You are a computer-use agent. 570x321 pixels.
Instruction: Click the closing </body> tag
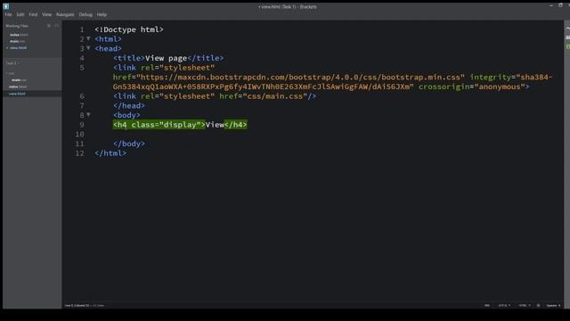(128, 144)
